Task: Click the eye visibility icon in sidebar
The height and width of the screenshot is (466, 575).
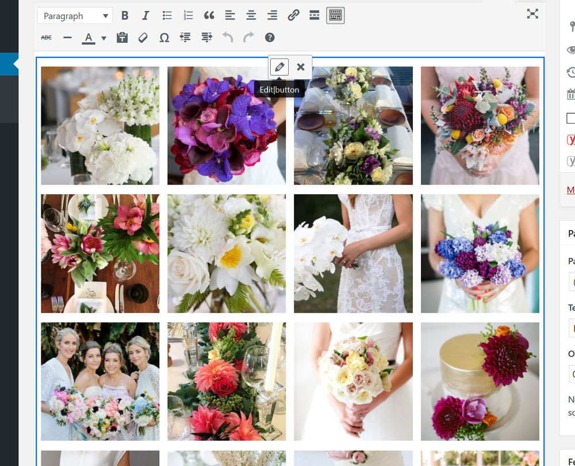Action: click(571, 50)
